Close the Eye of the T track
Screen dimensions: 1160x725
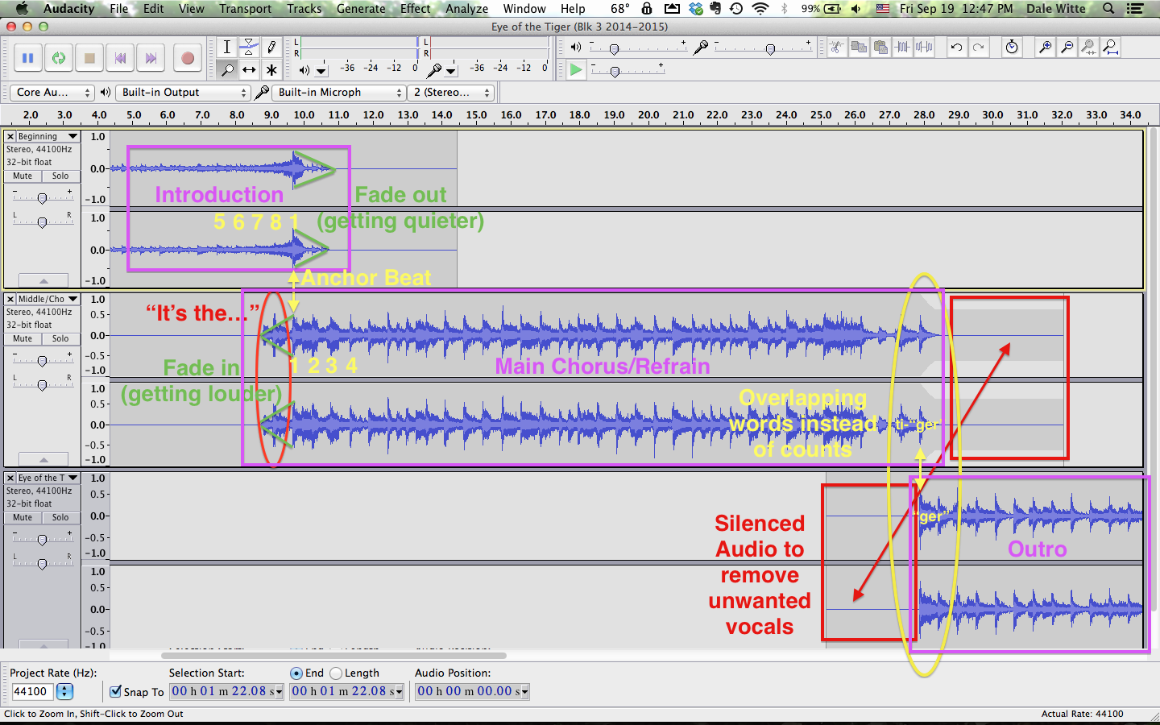(10, 478)
